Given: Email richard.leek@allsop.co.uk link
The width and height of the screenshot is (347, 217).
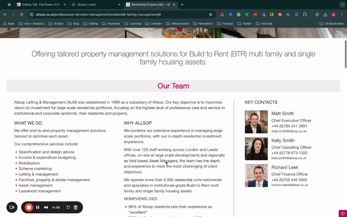Looking at the screenshot, I should tap(290, 185).
